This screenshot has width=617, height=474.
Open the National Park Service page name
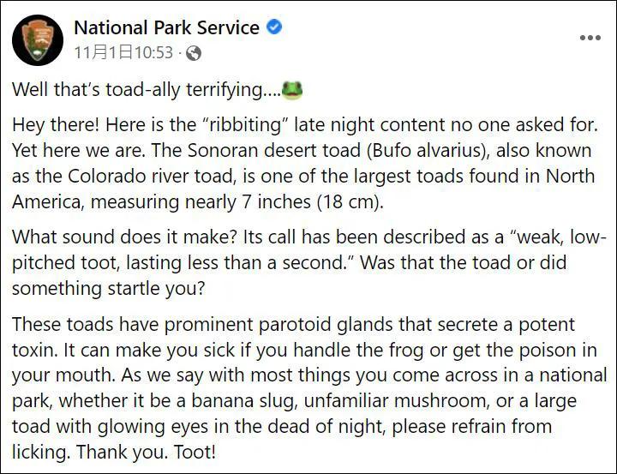click(166, 27)
